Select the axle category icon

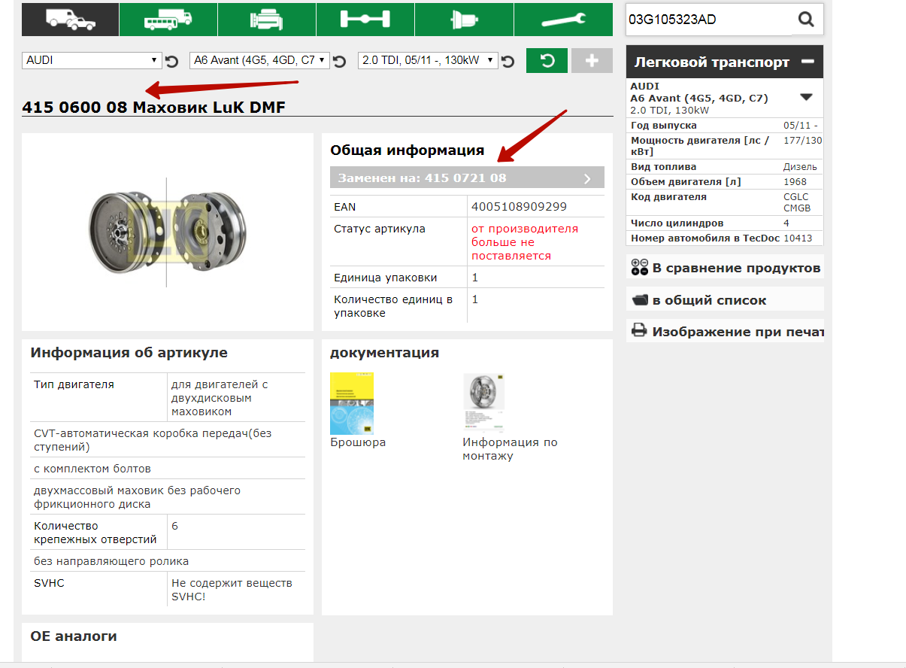(x=365, y=19)
